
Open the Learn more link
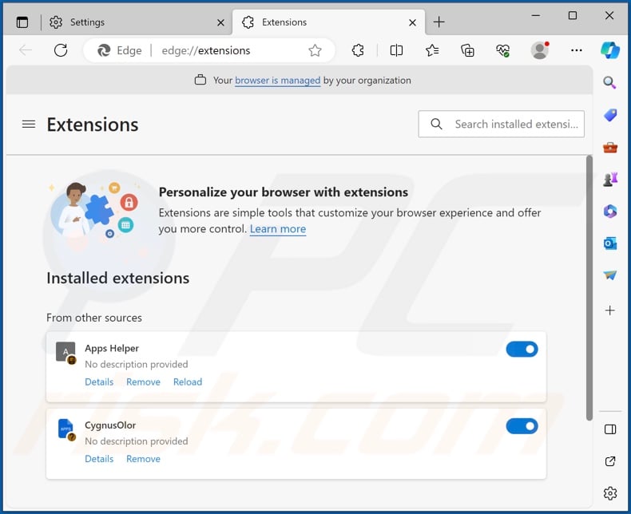pos(278,229)
